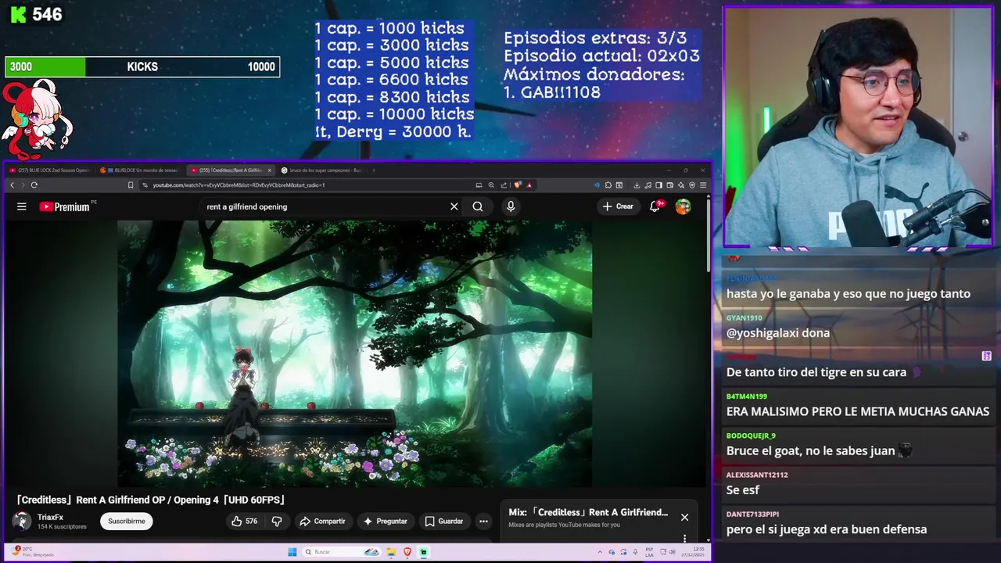1001x563 pixels.
Task: Switch to BLUE LOCK 2nd Season Opening tab
Action: tap(48, 170)
